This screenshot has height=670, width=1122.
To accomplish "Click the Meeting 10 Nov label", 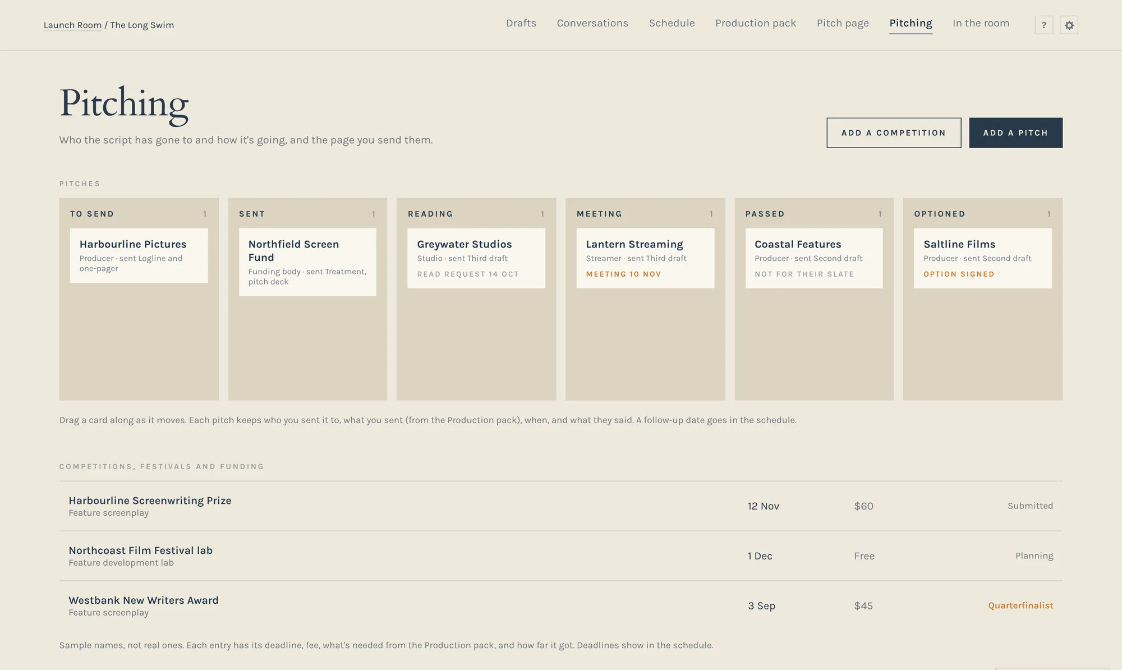I will tap(623, 274).
